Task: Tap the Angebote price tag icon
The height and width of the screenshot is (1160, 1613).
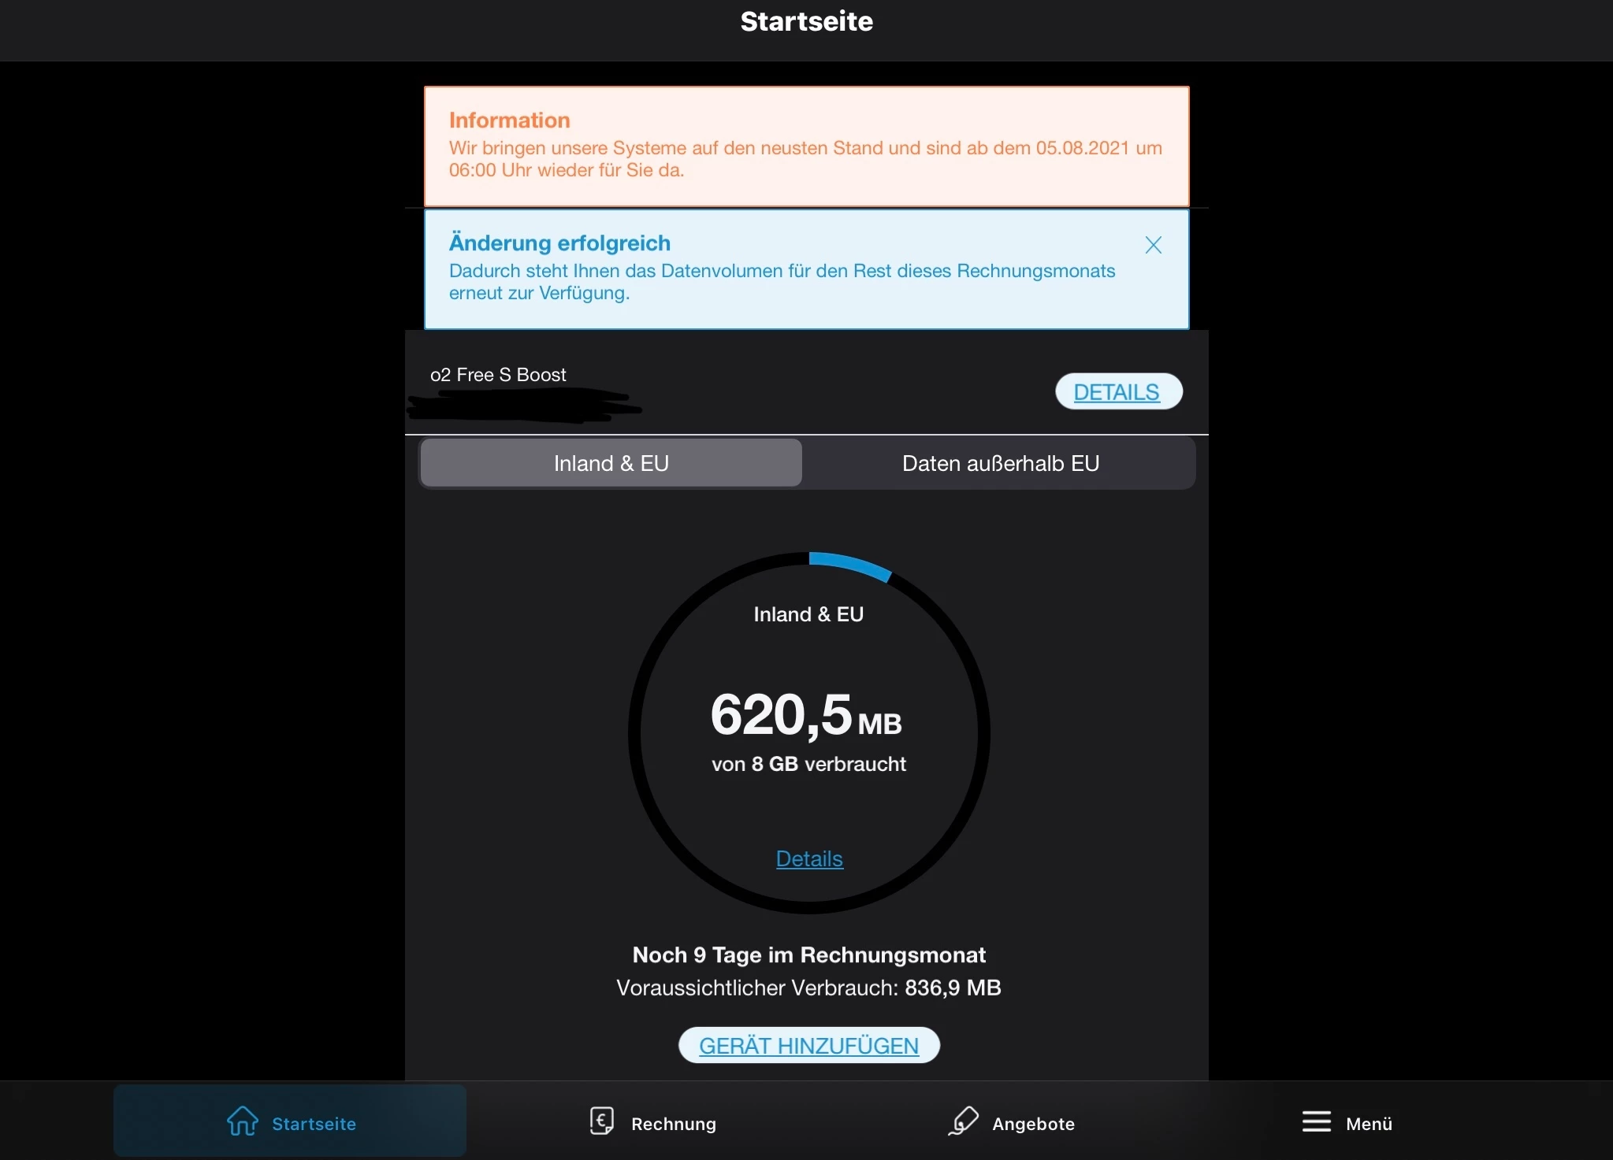Action: [963, 1121]
